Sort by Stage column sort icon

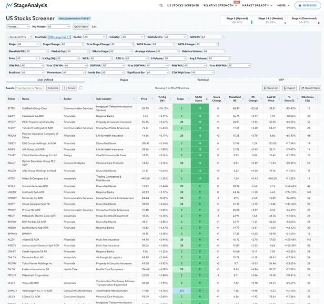(x=189, y=99)
